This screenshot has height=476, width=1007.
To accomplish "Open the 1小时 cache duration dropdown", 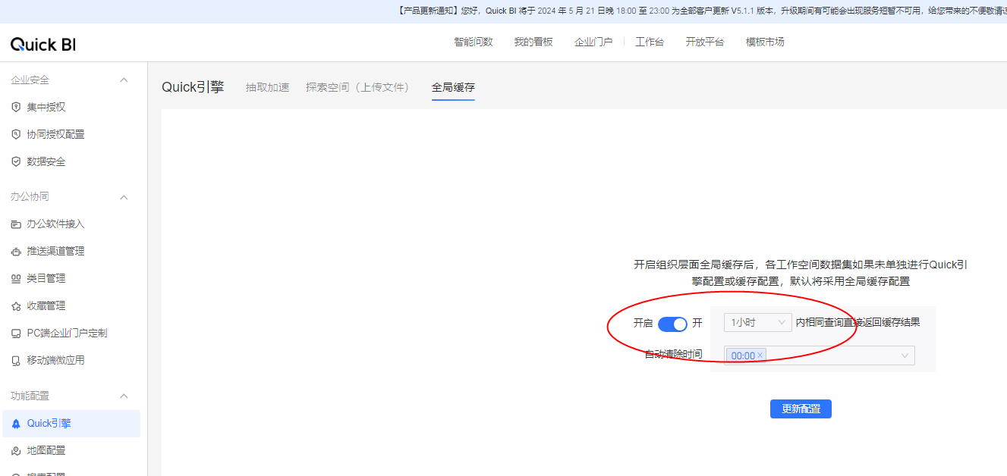I will (x=757, y=323).
